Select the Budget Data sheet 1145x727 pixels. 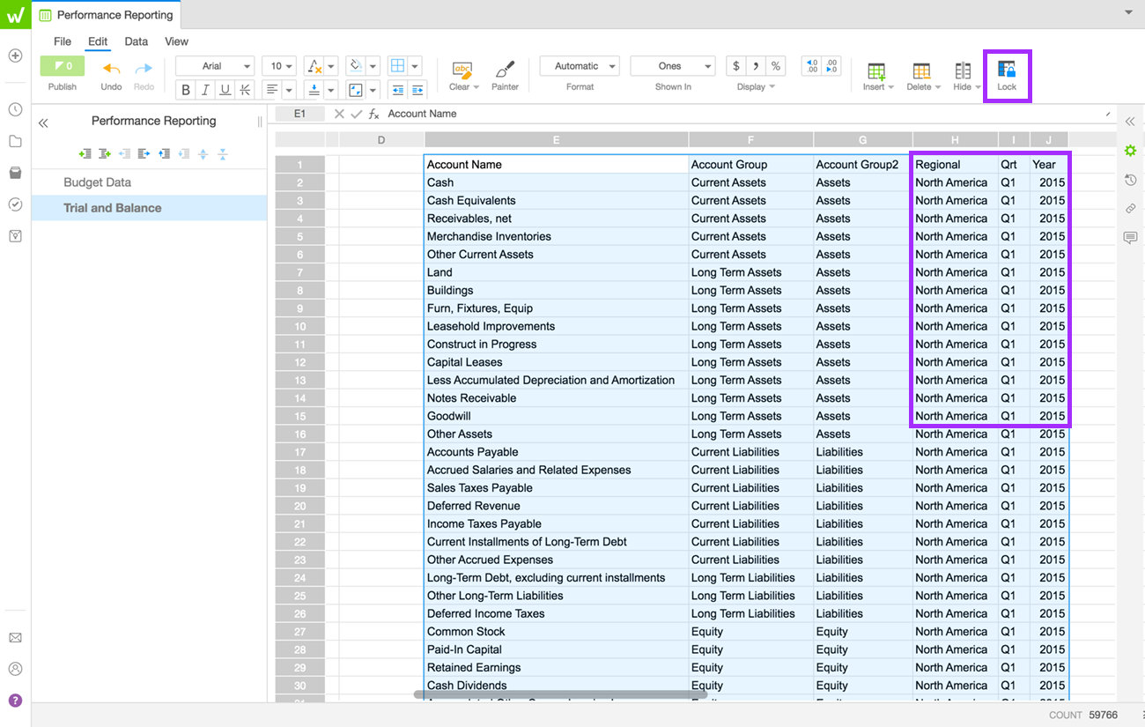pos(97,182)
